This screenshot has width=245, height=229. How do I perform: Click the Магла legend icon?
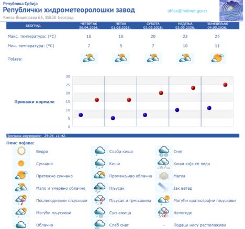164,176
